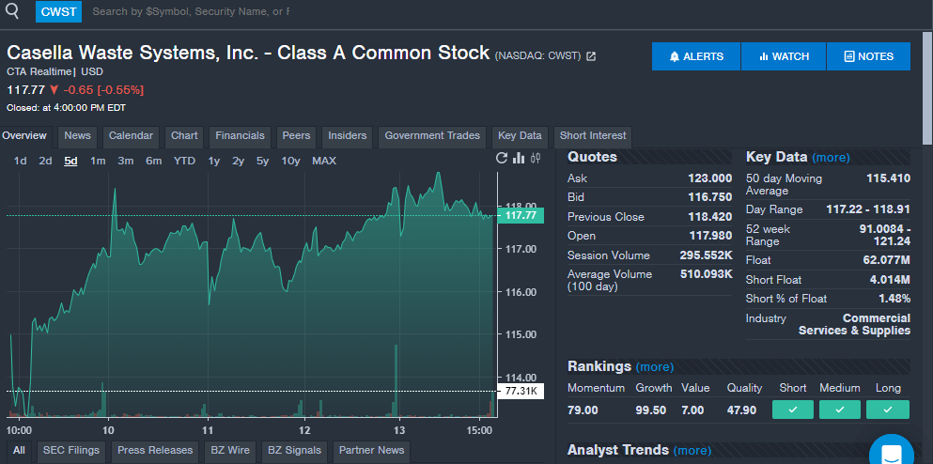
Task: Go to the Chart tab
Action: 184,135
